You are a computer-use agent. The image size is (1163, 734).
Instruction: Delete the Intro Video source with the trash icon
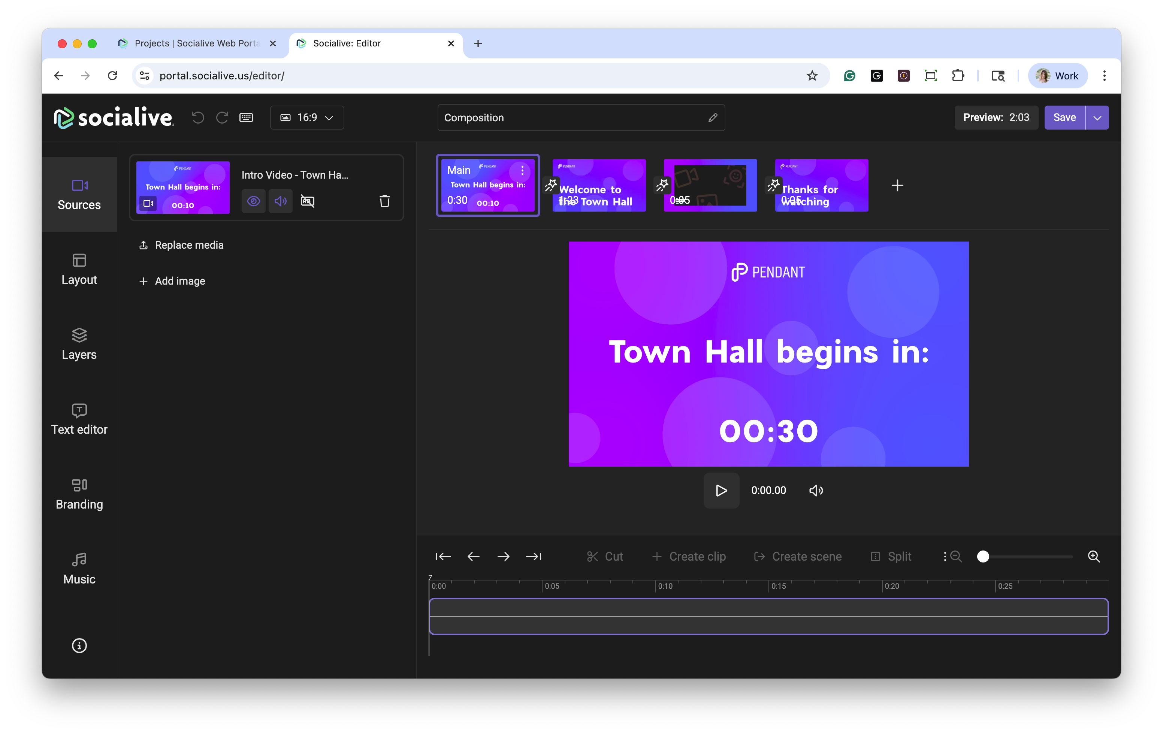pos(384,201)
